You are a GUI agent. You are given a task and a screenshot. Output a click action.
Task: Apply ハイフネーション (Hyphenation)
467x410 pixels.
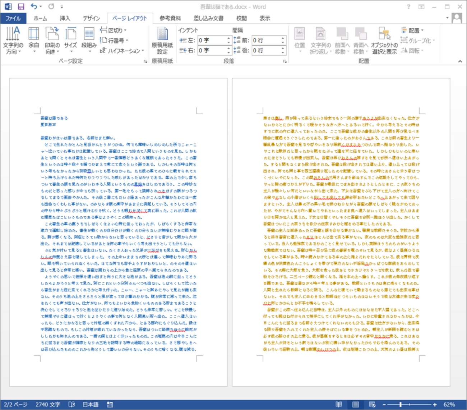[121, 51]
